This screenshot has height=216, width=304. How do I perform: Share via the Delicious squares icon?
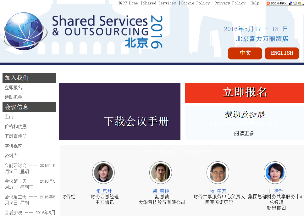[290, 3]
